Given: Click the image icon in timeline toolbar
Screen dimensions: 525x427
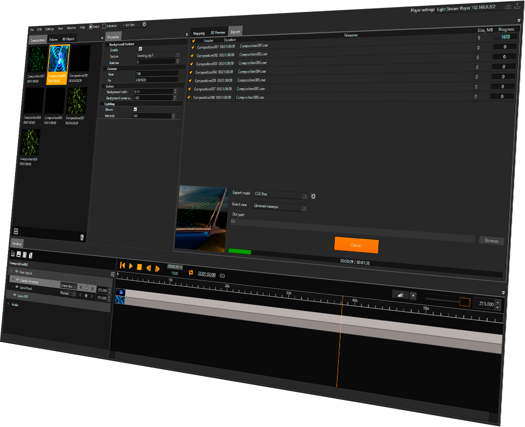Looking at the screenshot, I should pos(19,254).
